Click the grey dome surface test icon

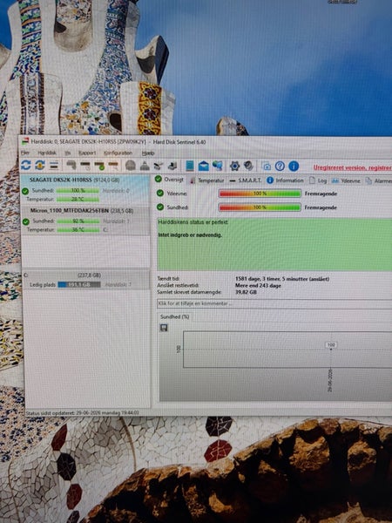pyautogui.click(x=131, y=166)
